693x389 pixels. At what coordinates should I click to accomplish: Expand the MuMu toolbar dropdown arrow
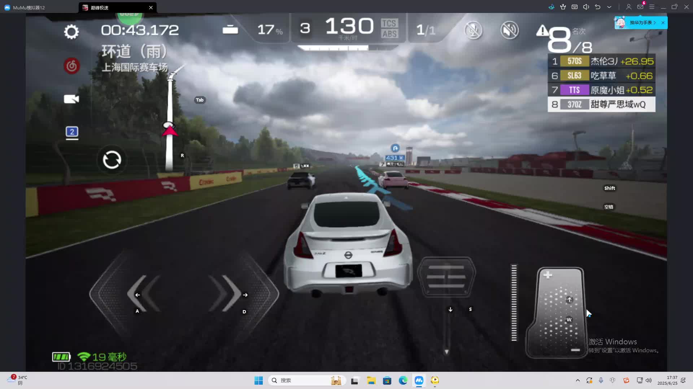pos(609,7)
